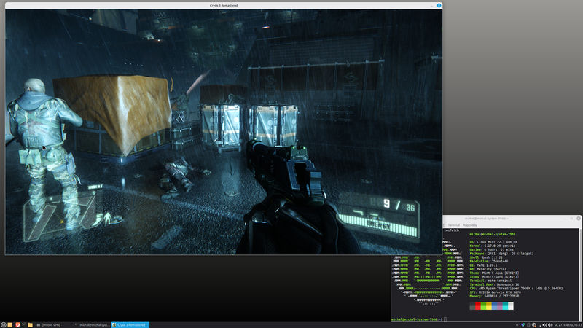Click the first volume speaker tray icon

pyautogui.click(x=544, y=325)
